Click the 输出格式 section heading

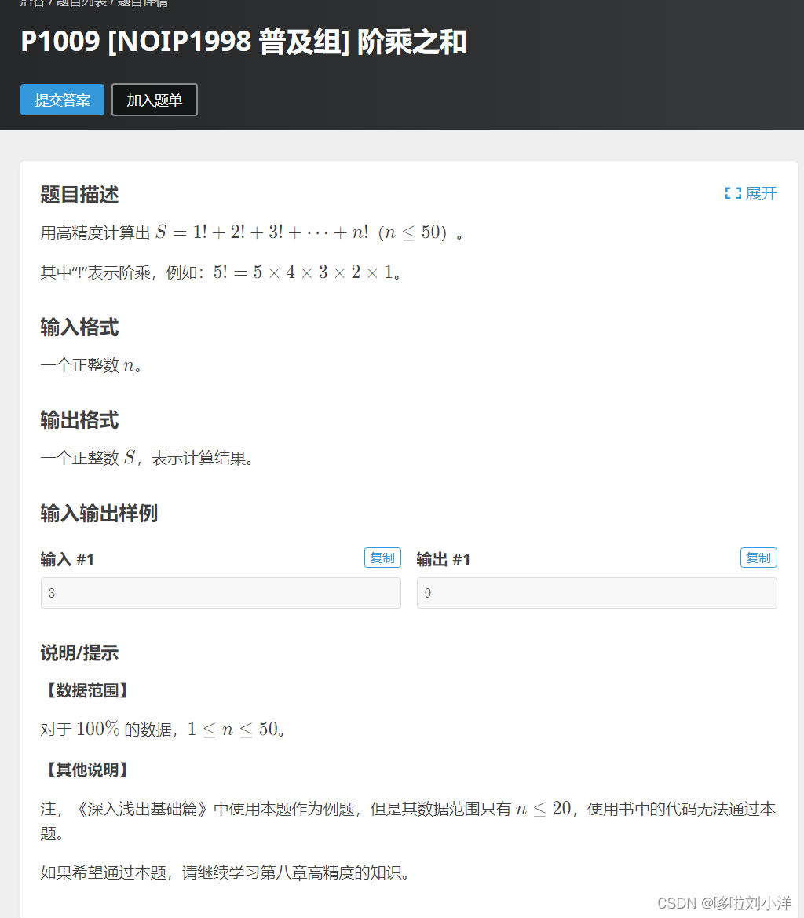click(79, 420)
